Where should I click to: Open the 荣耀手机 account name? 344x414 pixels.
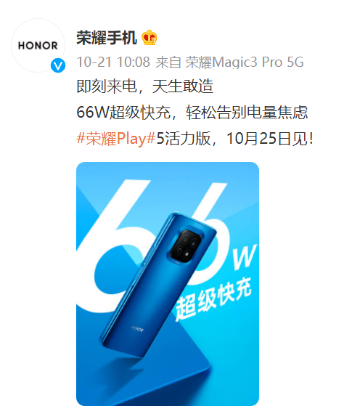pyautogui.click(x=107, y=38)
